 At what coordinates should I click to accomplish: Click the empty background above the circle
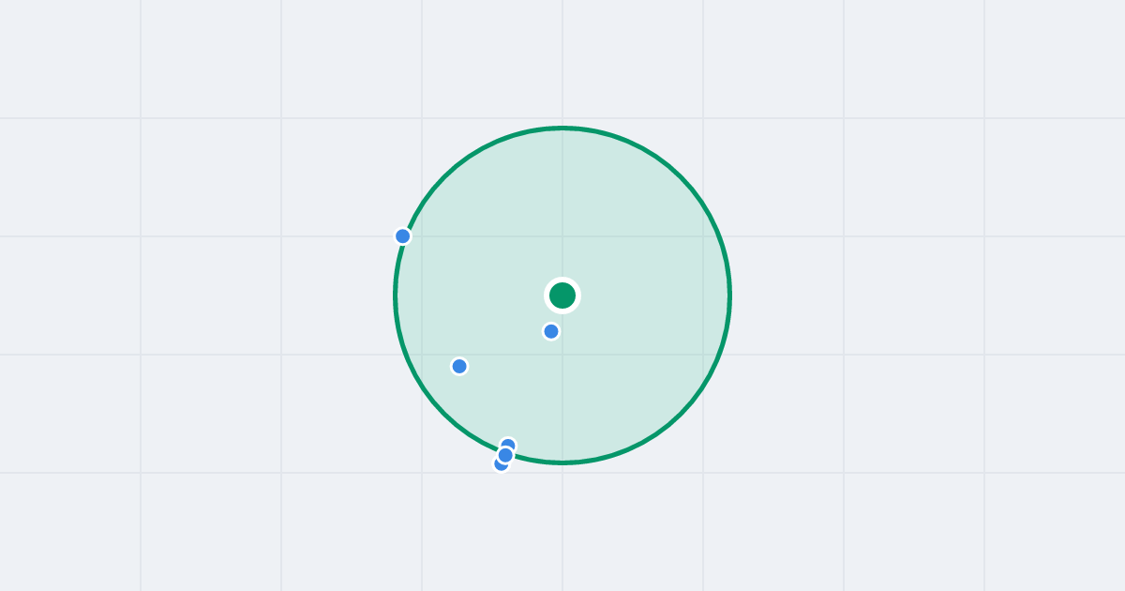562,61
